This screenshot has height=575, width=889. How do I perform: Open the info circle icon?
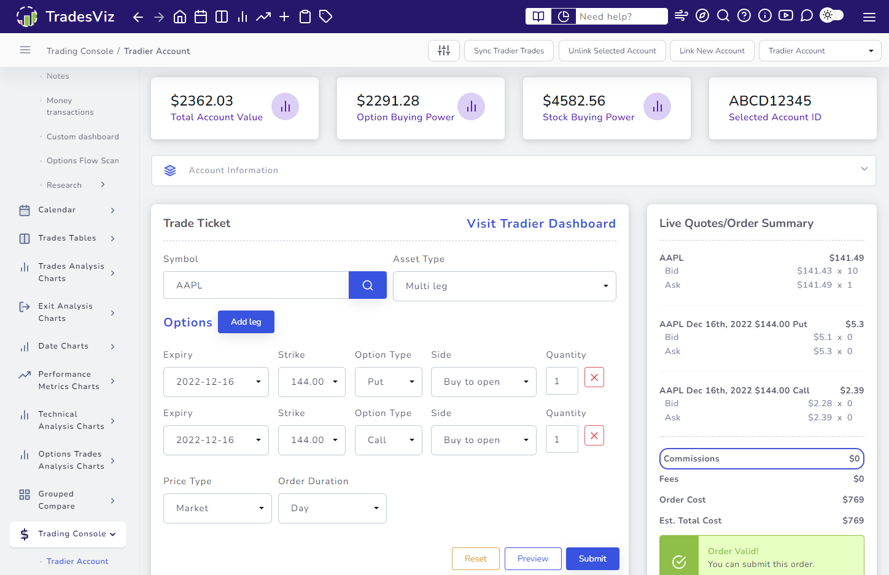[765, 16]
